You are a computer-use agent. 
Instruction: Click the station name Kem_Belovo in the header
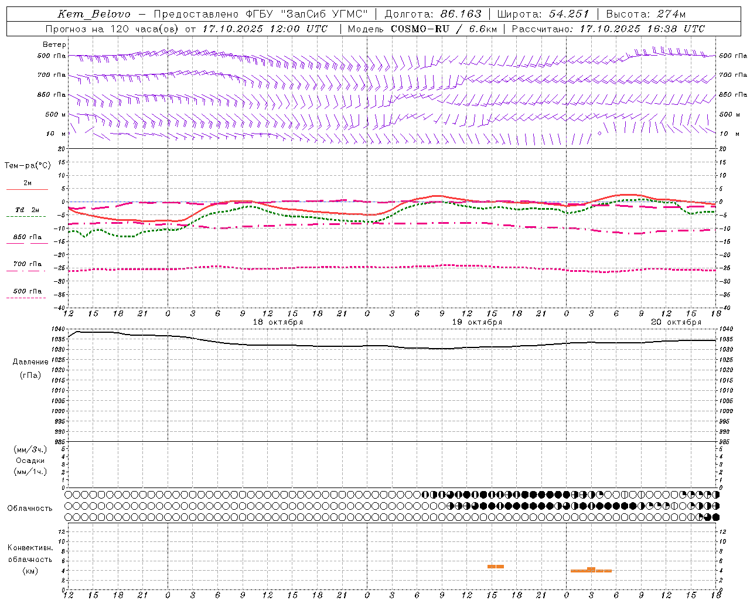(94, 14)
